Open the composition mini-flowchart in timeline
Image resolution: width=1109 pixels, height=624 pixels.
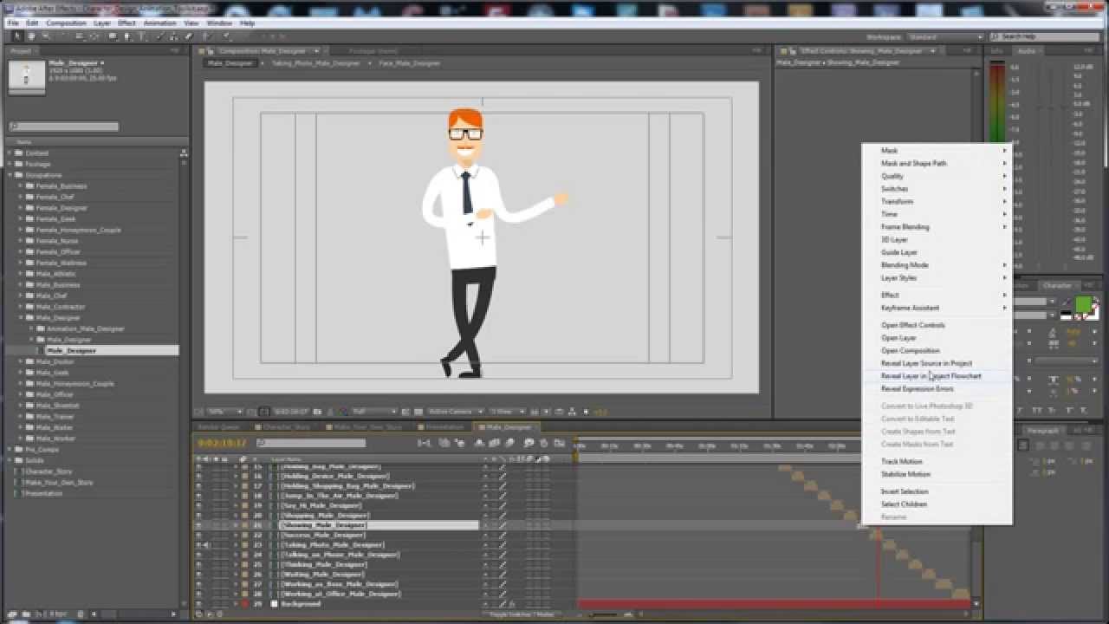pyautogui.click(x=425, y=443)
